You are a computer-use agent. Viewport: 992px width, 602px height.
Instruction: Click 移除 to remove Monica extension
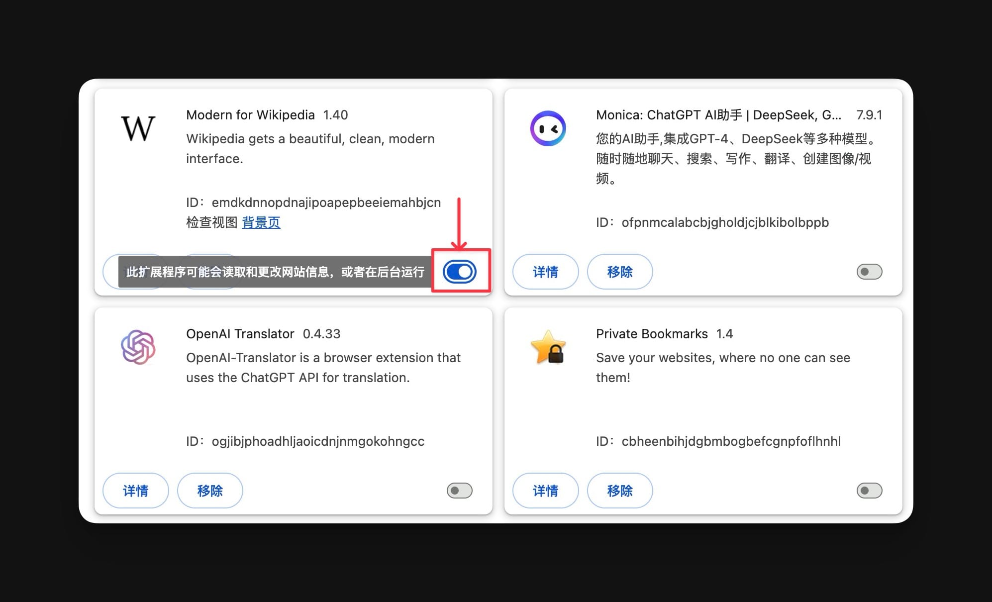pos(620,272)
